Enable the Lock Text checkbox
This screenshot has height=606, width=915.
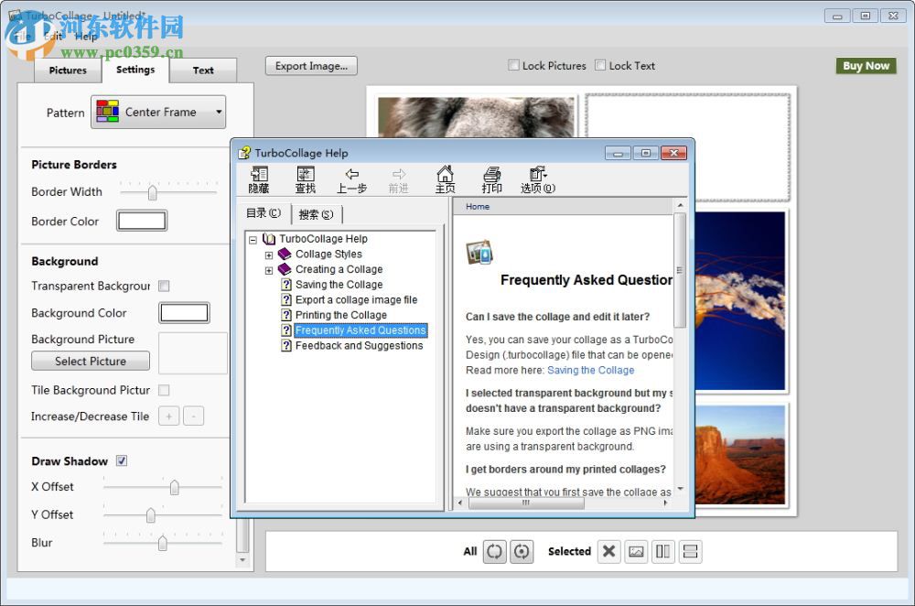click(600, 66)
